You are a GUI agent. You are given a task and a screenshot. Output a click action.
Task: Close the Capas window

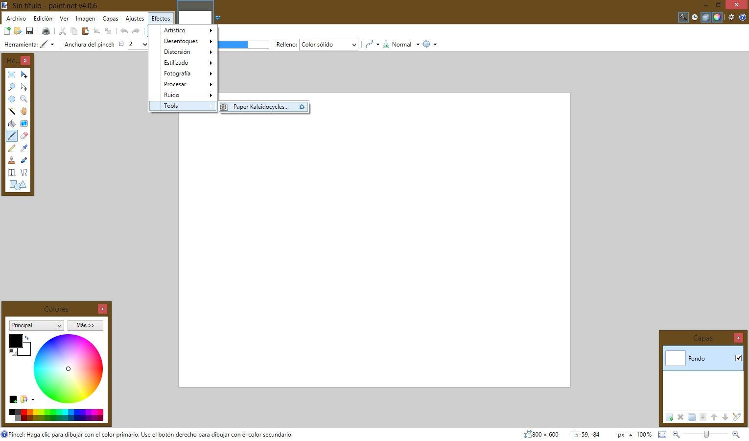[x=738, y=338]
